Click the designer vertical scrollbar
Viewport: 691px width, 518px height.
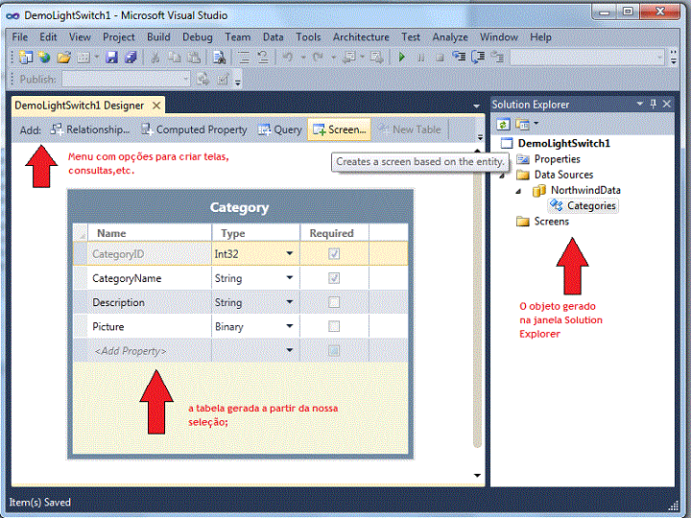click(x=477, y=304)
